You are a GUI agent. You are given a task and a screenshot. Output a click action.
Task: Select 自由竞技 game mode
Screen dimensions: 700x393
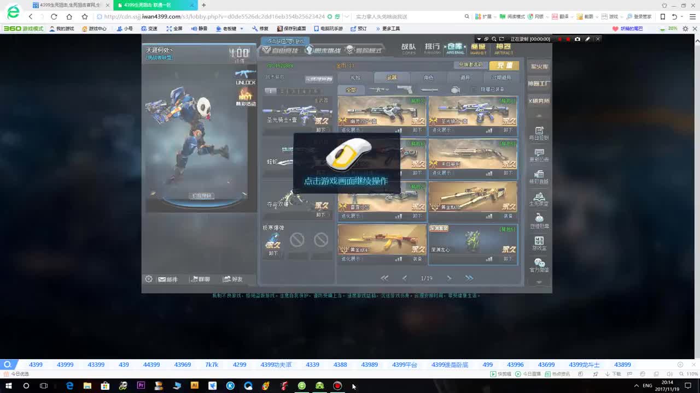[x=281, y=51]
